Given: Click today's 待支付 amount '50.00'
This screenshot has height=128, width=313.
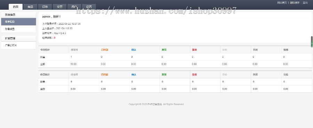Looking at the screenshot, I should [73, 64].
